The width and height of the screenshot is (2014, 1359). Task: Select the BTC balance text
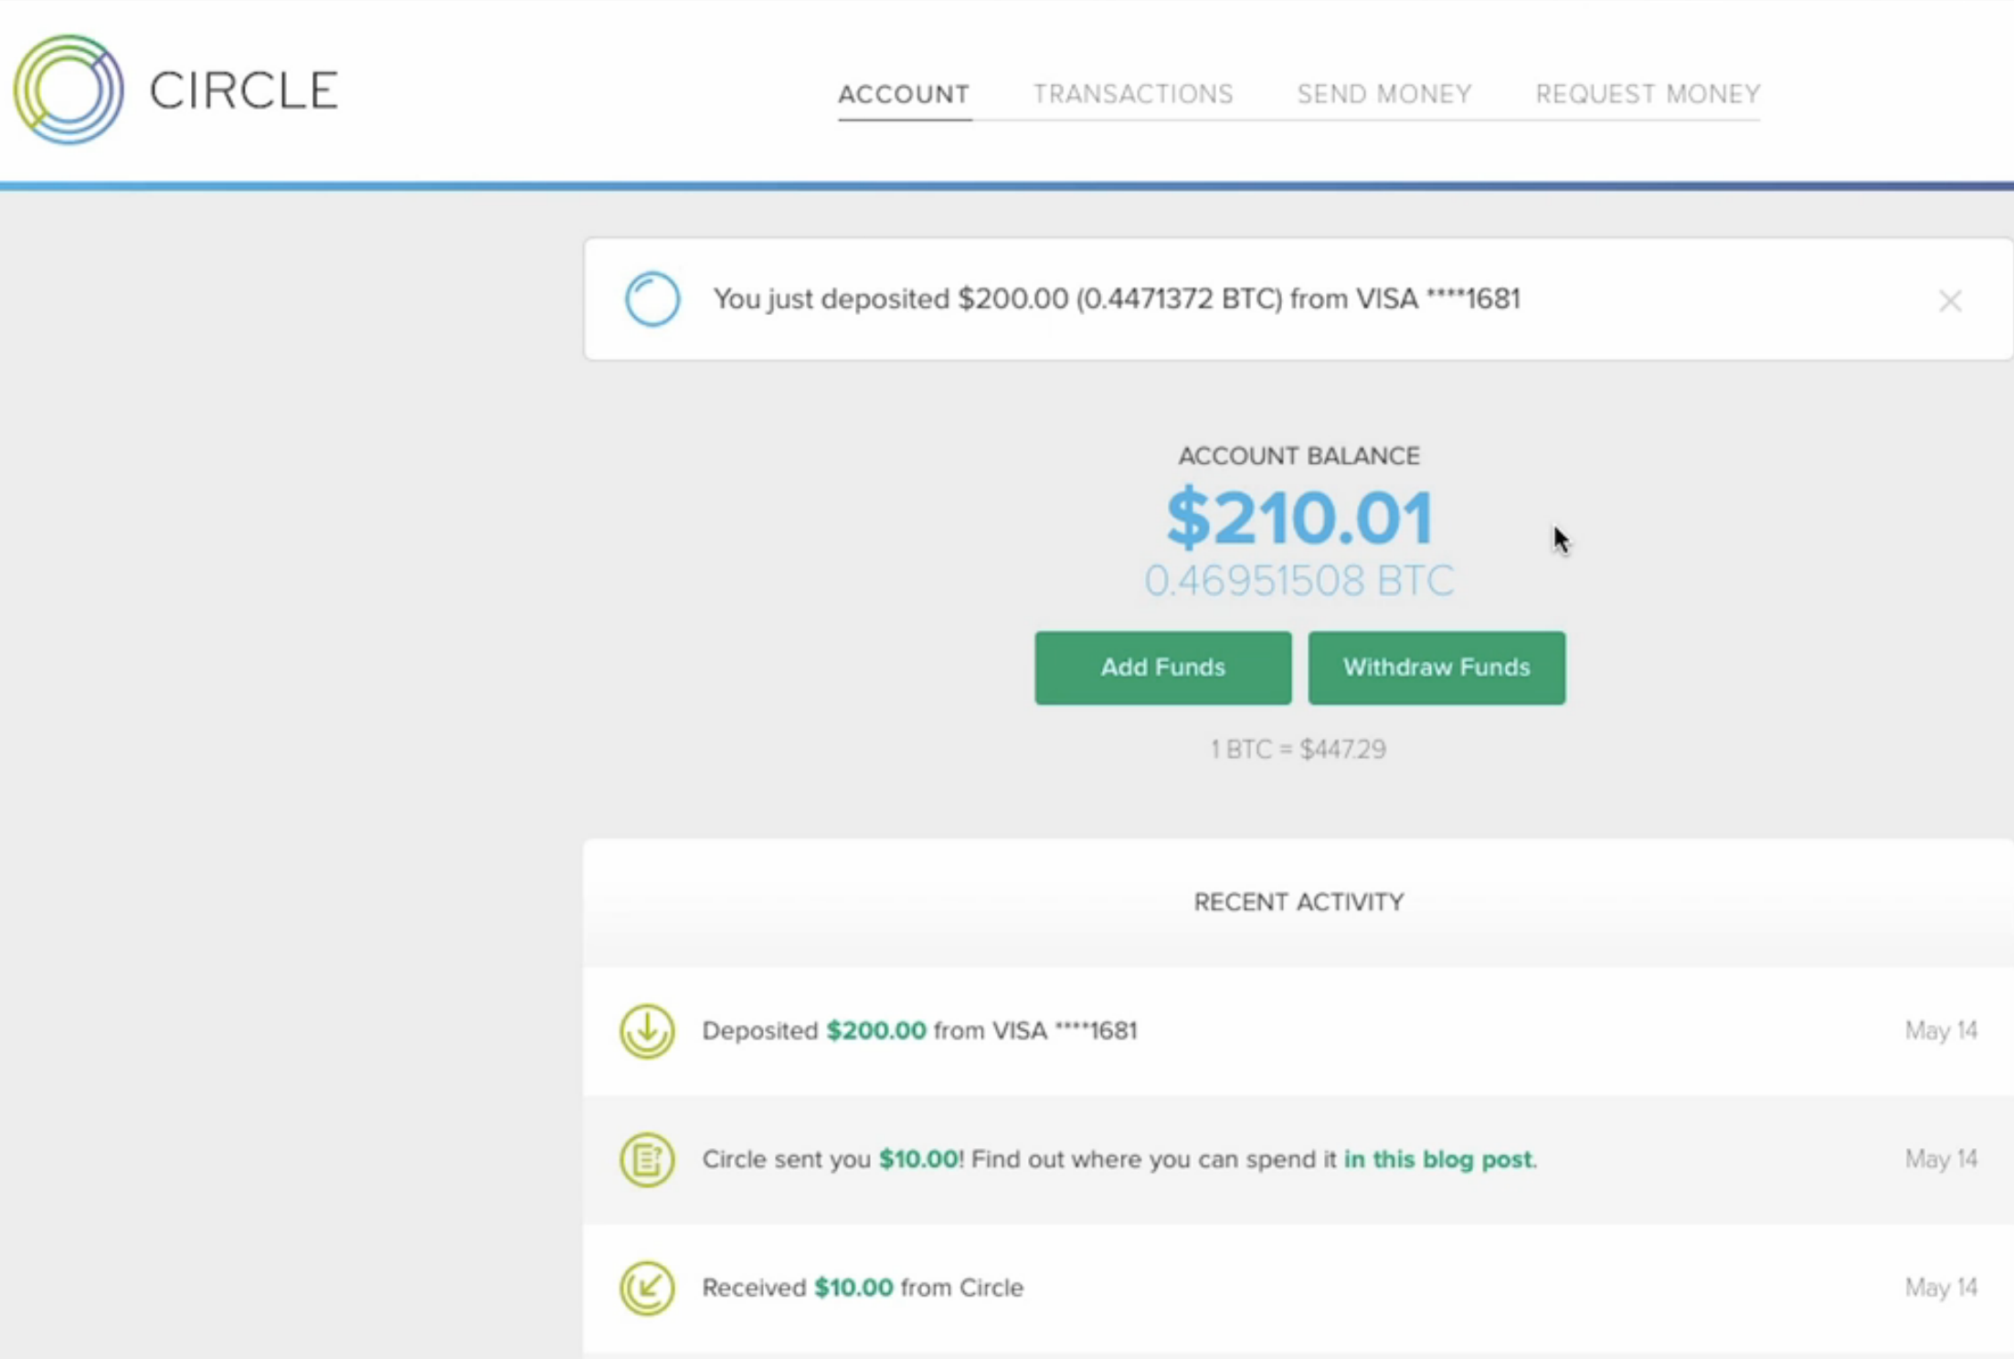pyautogui.click(x=1298, y=578)
